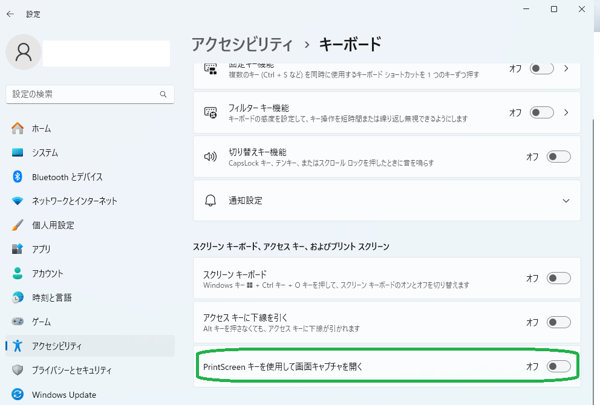
Task: Click the back arrow icon in title bar
Action: 10,14
